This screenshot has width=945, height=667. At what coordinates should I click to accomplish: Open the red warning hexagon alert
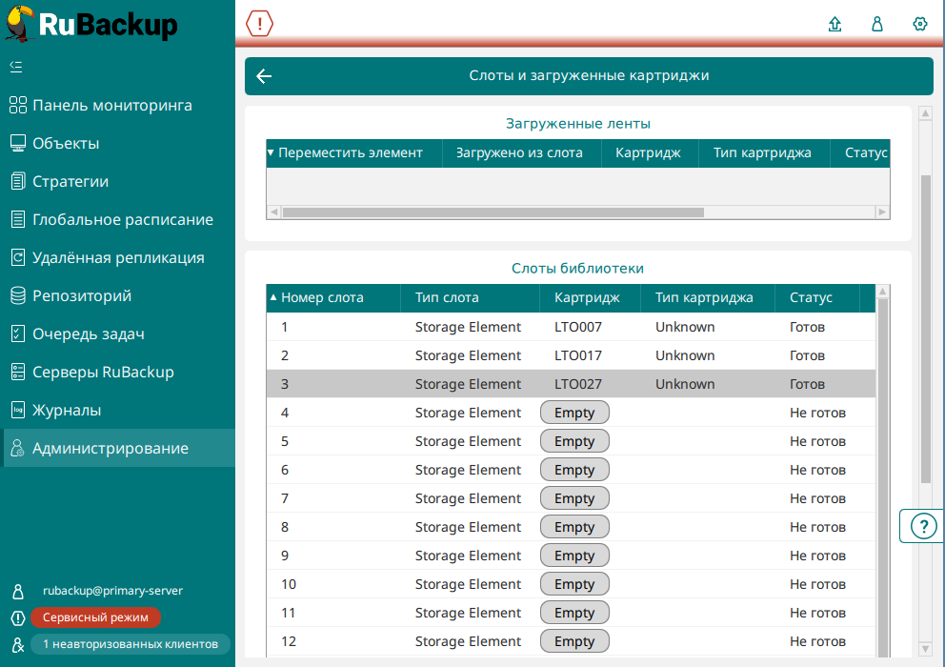point(259,24)
